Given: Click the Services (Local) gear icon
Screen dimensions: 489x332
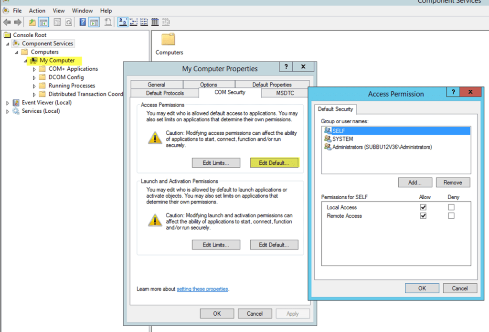Looking at the screenshot, I should (16, 111).
